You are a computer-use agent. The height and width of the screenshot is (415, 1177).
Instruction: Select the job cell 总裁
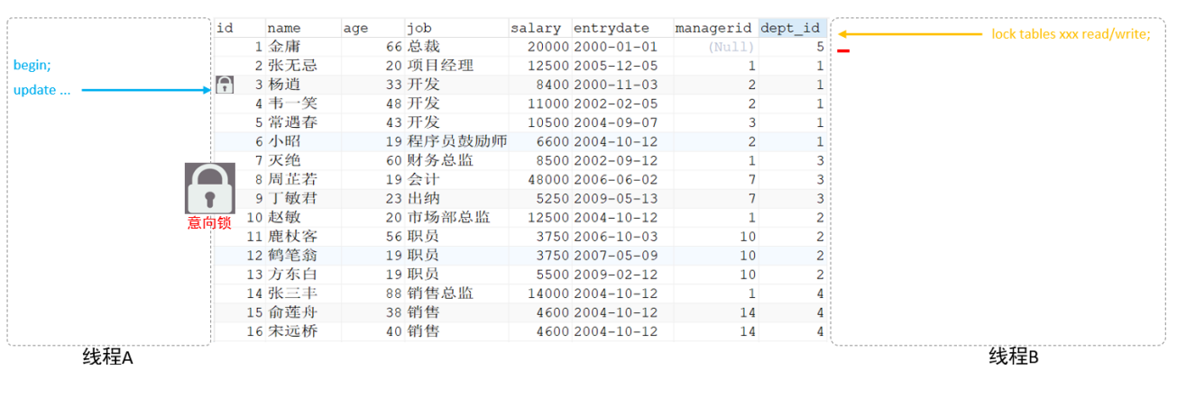(x=423, y=47)
